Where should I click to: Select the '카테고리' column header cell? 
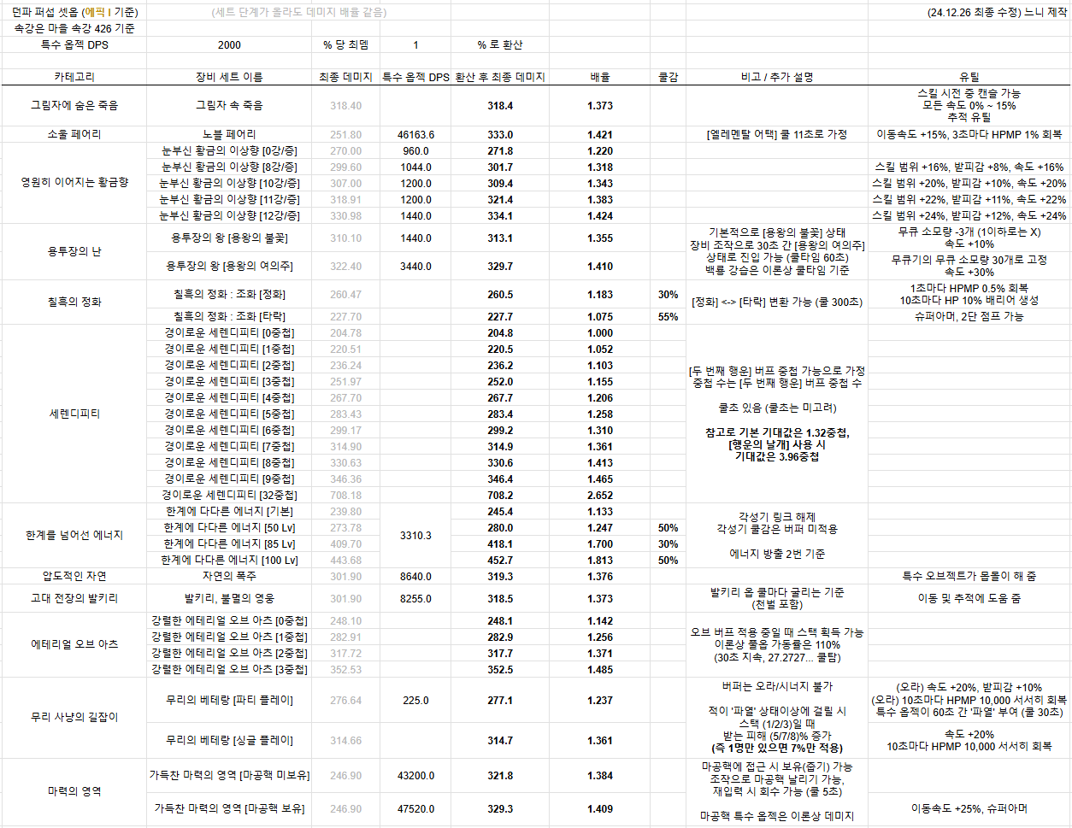point(74,77)
